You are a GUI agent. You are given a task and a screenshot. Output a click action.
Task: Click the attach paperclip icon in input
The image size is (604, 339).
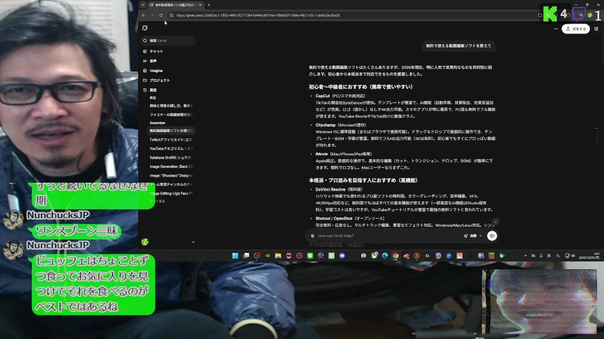312,236
